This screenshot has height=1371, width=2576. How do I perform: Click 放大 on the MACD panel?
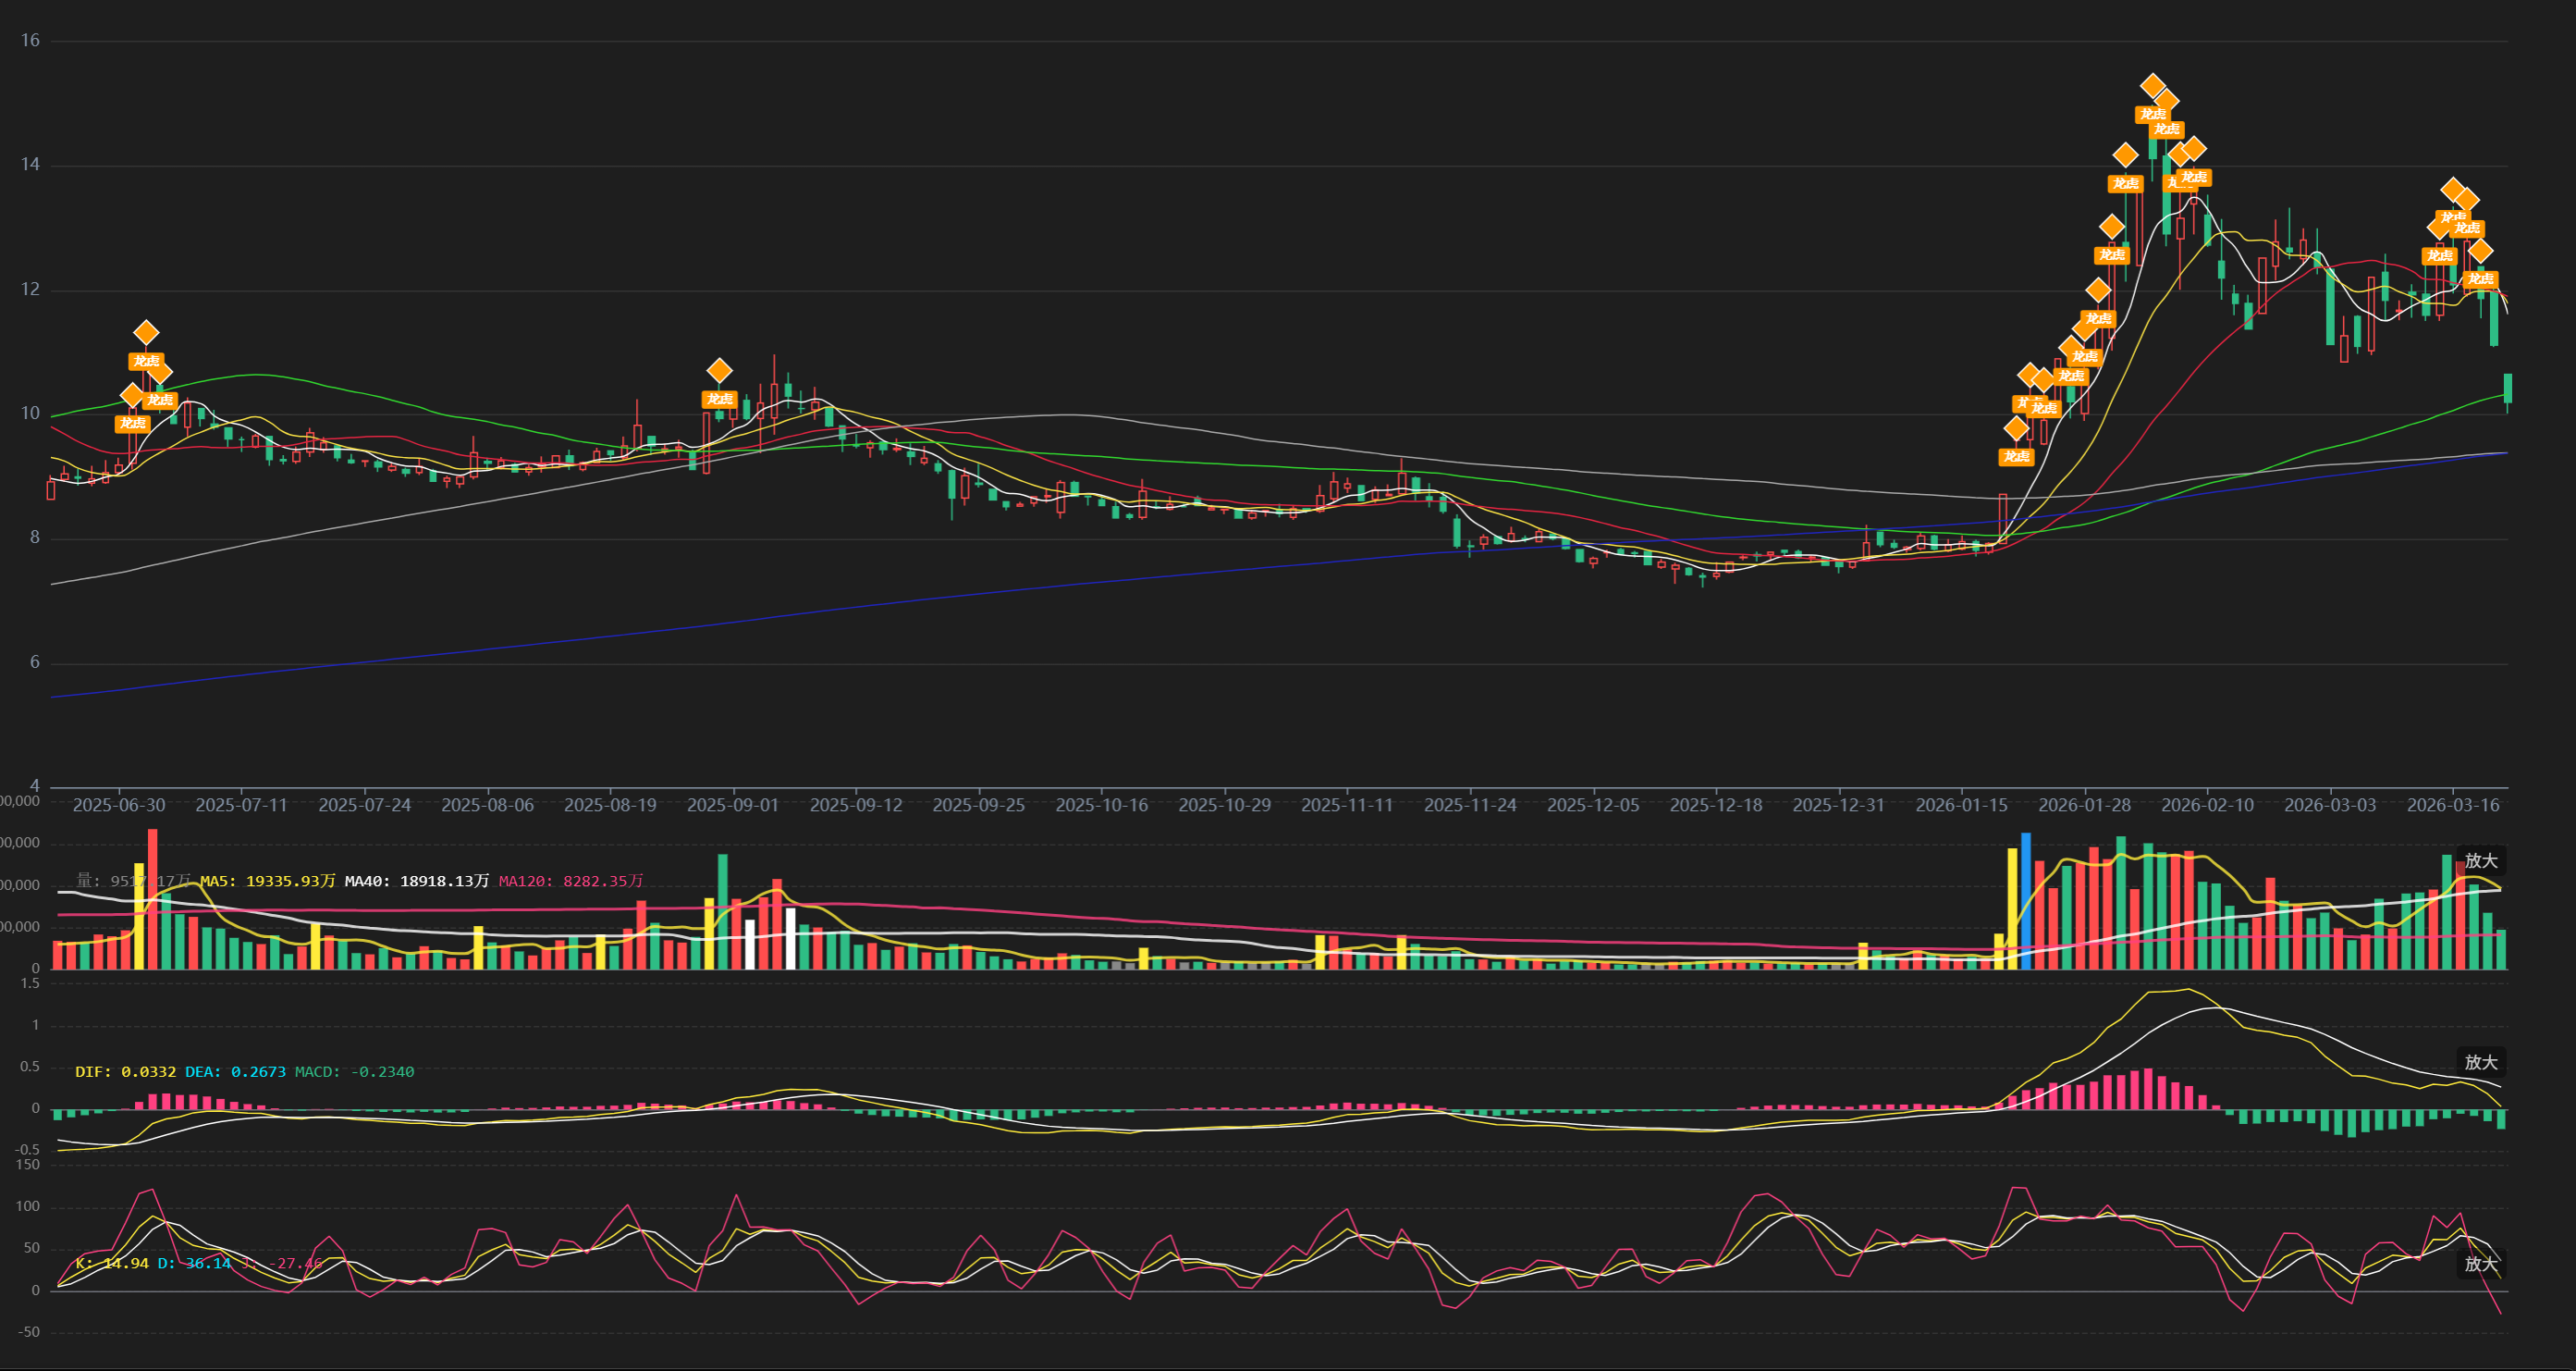coord(2480,1062)
